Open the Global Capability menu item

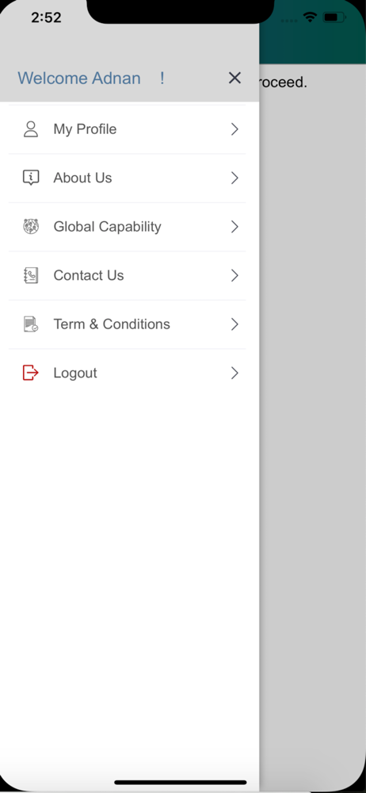(128, 227)
